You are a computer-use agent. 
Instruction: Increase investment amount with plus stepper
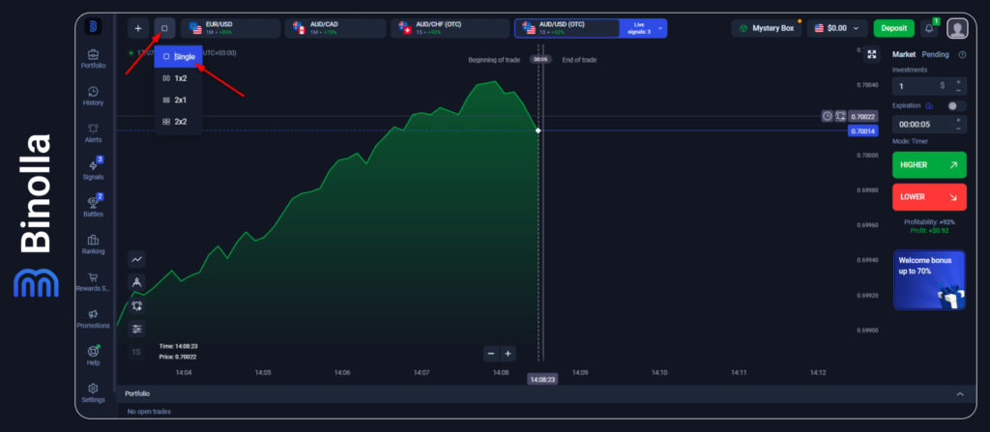tap(958, 81)
